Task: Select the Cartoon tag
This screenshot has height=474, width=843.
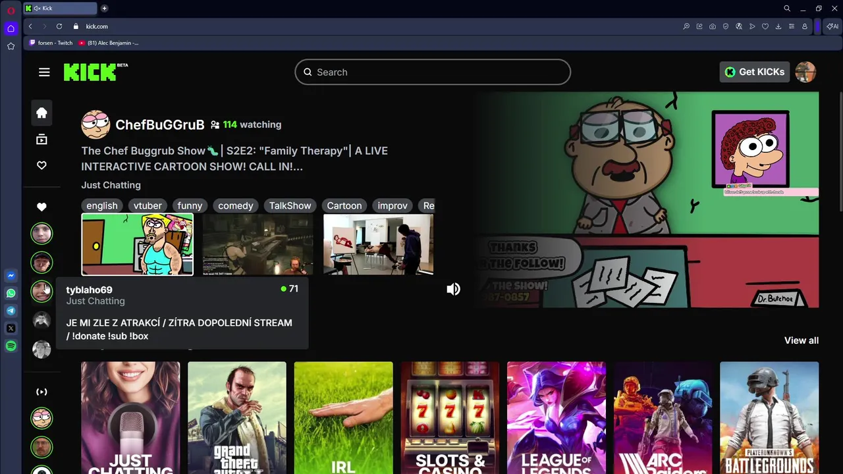Action: [344, 205]
